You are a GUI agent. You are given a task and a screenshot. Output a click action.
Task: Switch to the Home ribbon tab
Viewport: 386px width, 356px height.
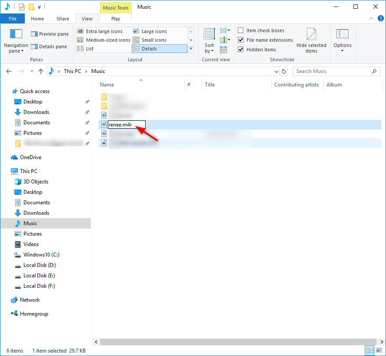[37, 19]
